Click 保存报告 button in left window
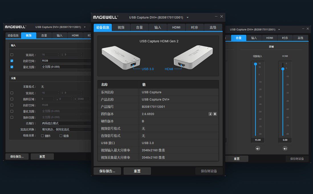 point(17,156)
